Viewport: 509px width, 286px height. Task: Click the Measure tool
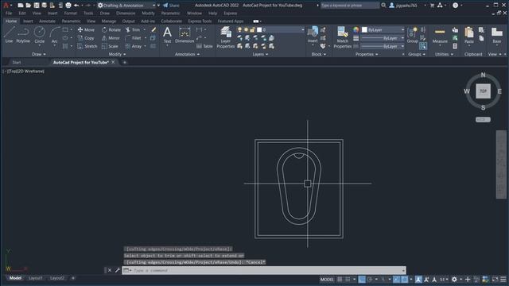click(440, 35)
